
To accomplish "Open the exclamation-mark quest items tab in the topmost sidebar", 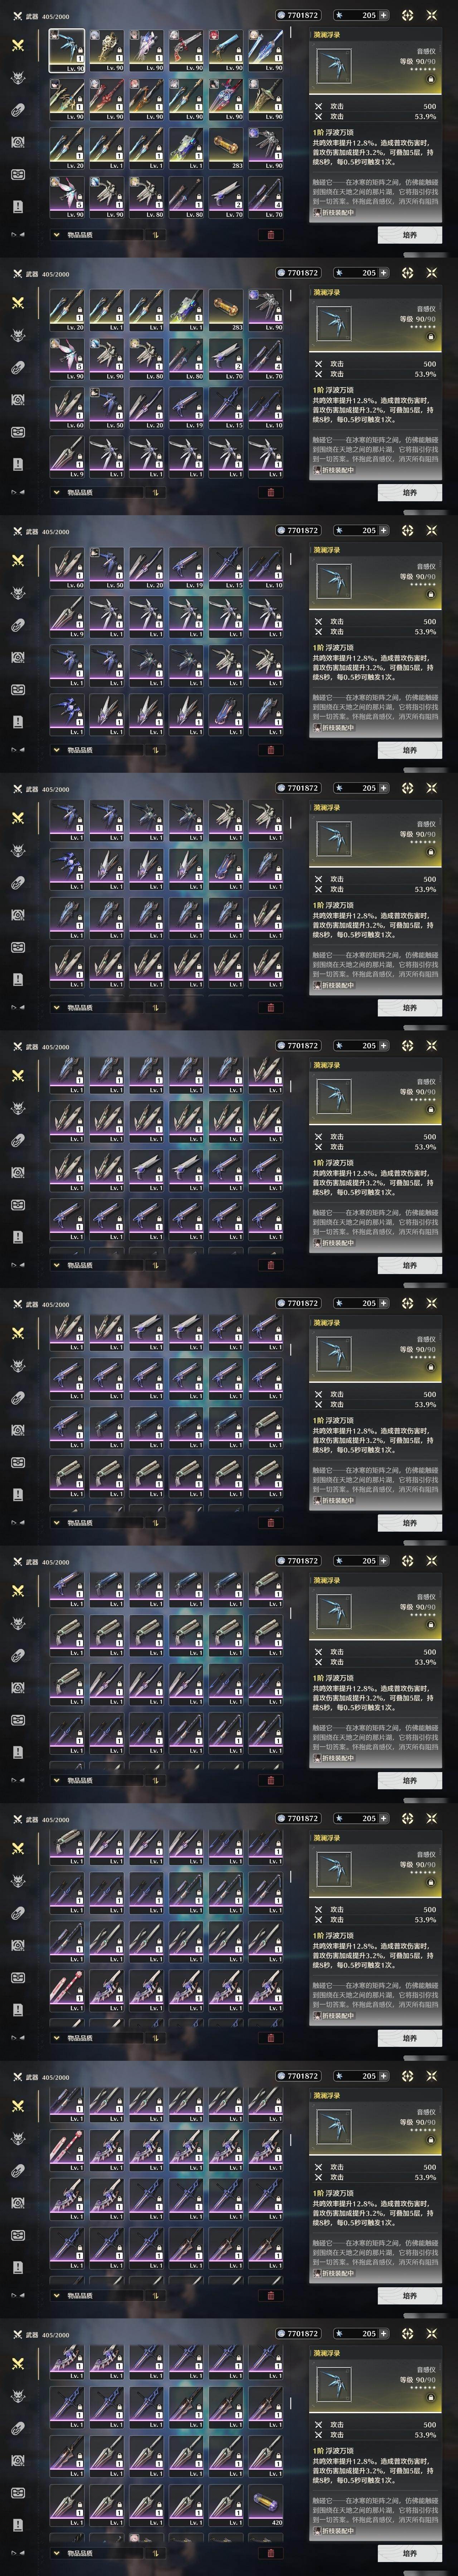I will [17, 206].
